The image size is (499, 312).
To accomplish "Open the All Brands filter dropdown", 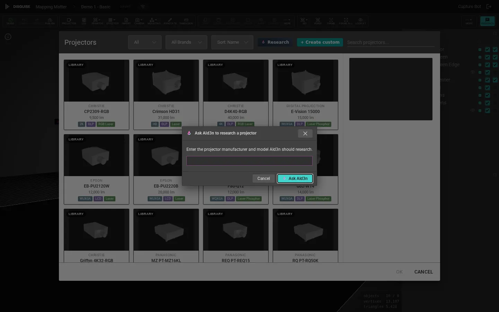I will coord(186,42).
